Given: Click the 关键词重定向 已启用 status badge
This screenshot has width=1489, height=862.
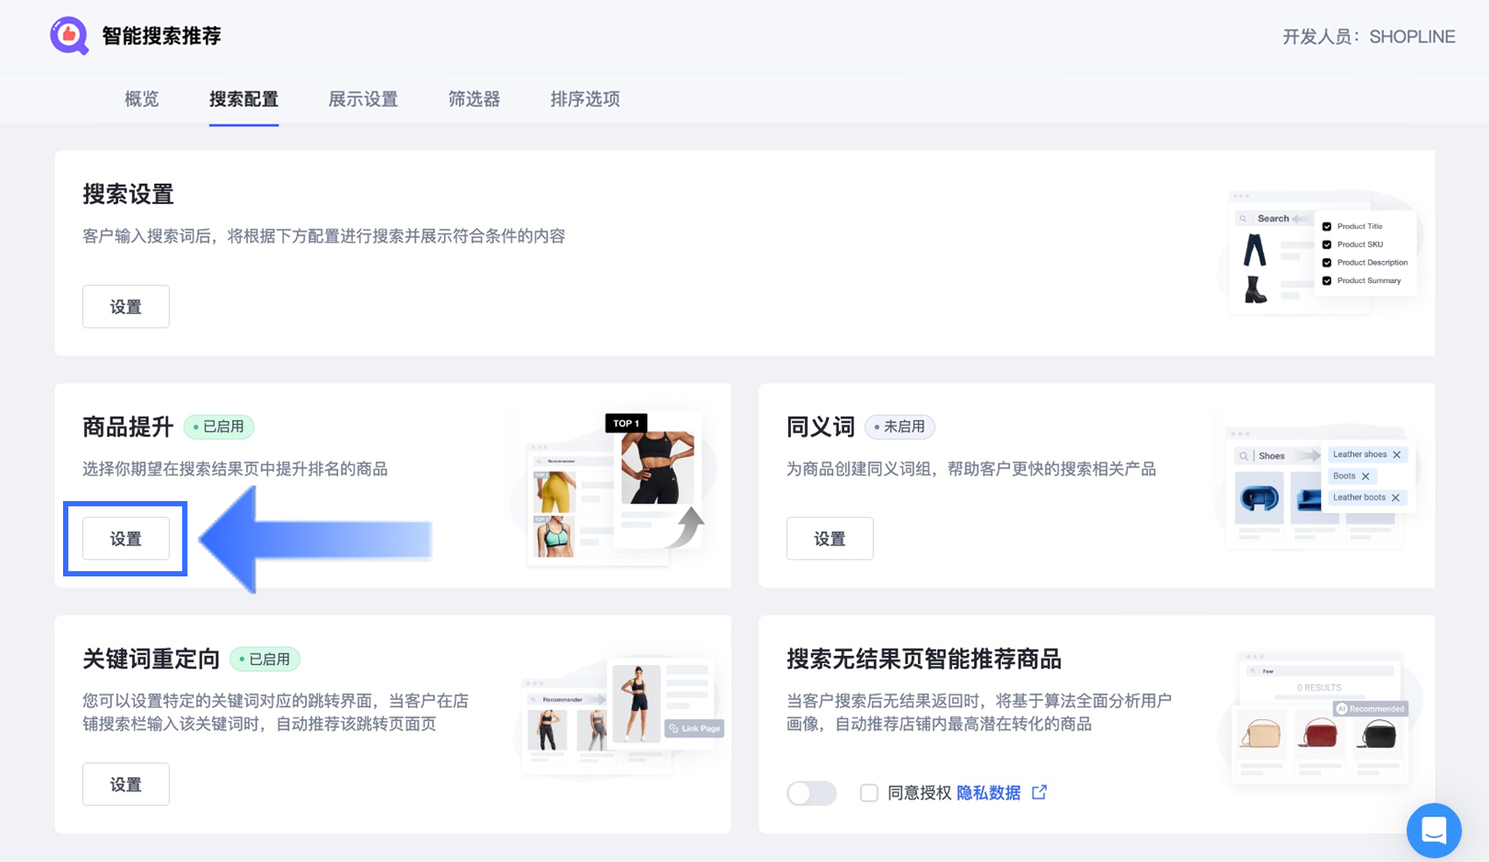Looking at the screenshot, I should 265,659.
